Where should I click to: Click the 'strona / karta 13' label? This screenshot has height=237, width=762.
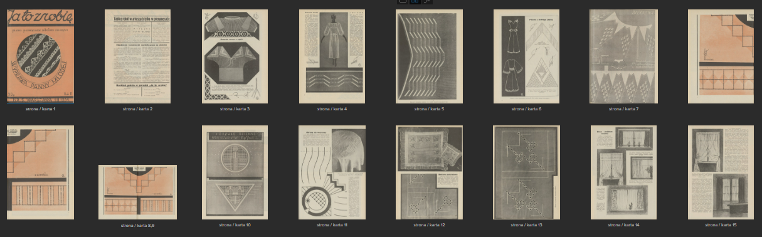(x=526, y=224)
